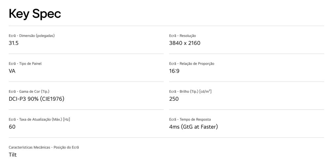
Task: Click the "Key Spec" heading
Action: click(35, 14)
